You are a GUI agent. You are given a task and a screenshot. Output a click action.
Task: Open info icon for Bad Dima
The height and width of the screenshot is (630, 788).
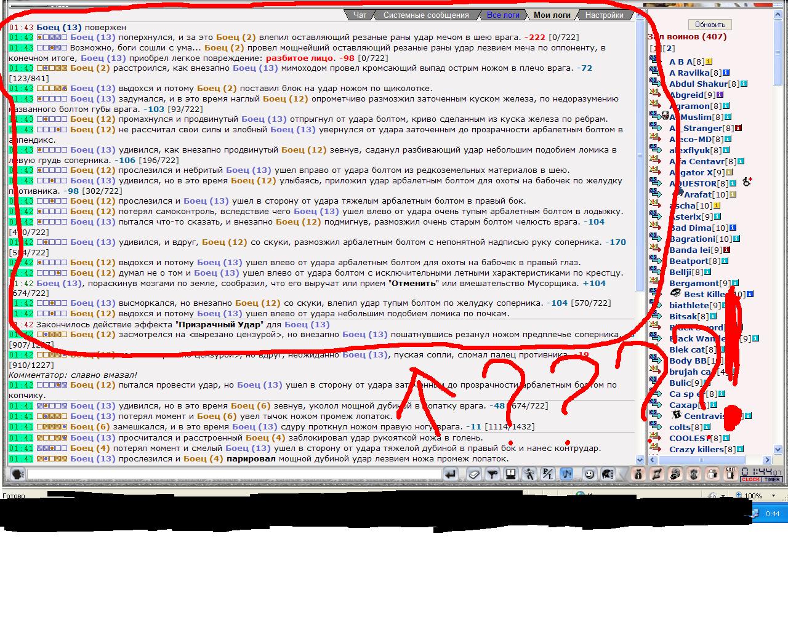pyautogui.click(x=733, y=228)
